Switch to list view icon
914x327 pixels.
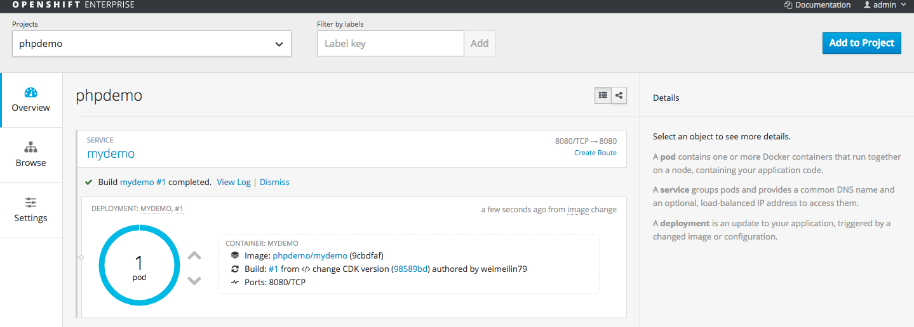(603, 96)
